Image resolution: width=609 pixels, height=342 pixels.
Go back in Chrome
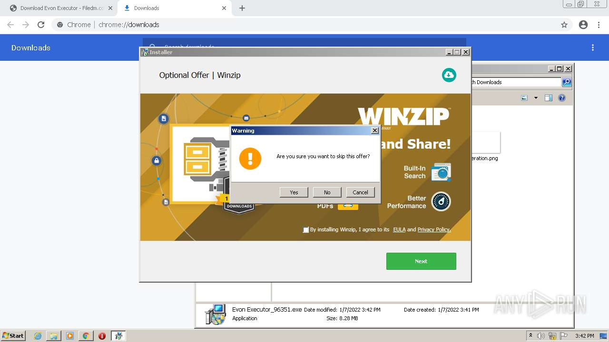point(10,25)
